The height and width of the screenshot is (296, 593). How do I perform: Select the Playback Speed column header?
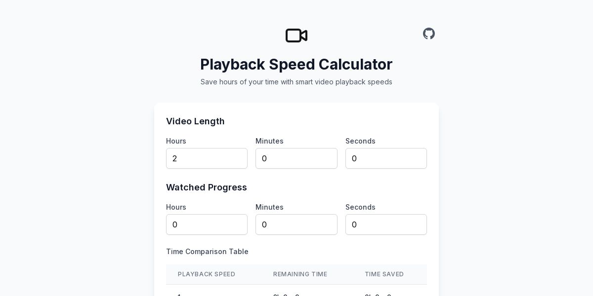click(207, 274)
